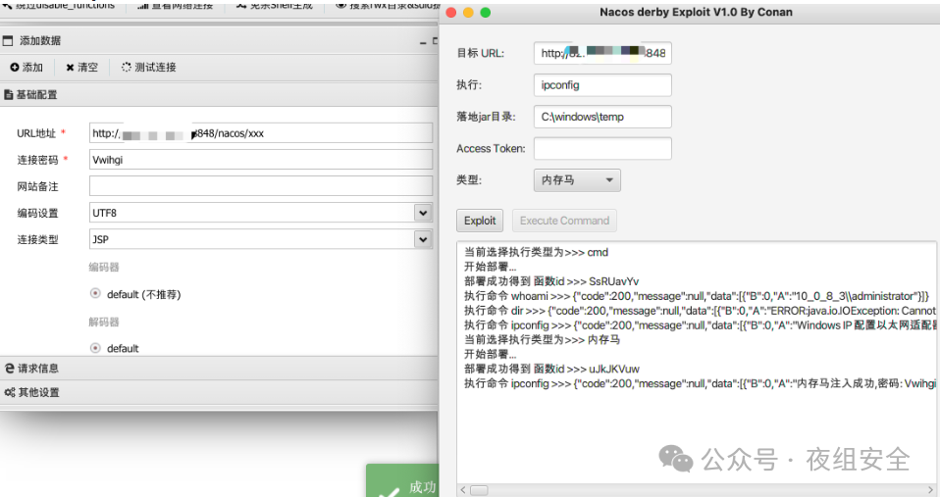This screenshot has width=940, height=497.
Task: Click the 添加 (add) plus-icon button
Action: 26,67
